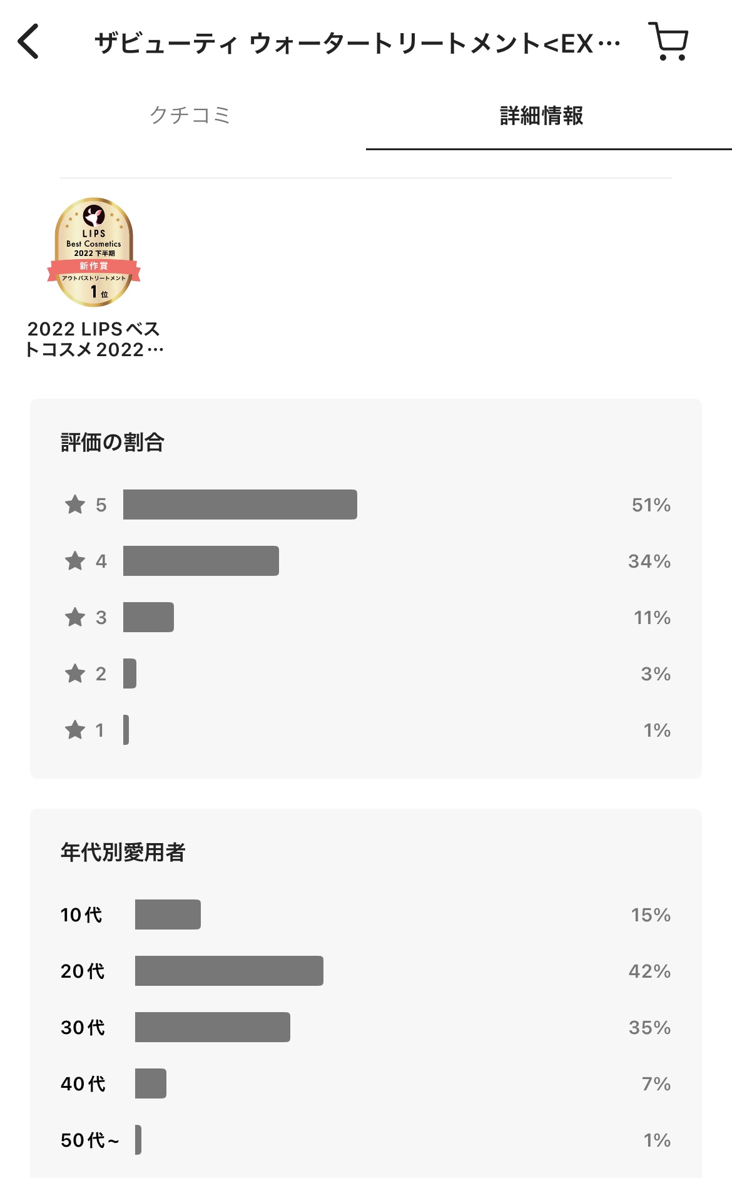Tap the LIPS Best Cosmetics award badge
The height and width of the screenshot is (1178, 732).
point(94,252)
